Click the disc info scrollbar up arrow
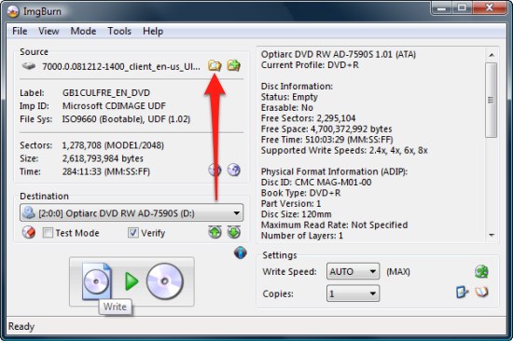Screen dimensions: 513x341 pyautogui.click(x=492, y=55)
